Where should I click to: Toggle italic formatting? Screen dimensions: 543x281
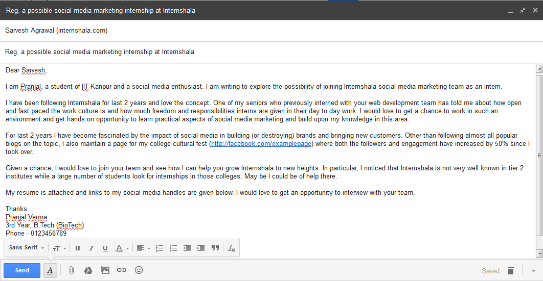[92, 248]
